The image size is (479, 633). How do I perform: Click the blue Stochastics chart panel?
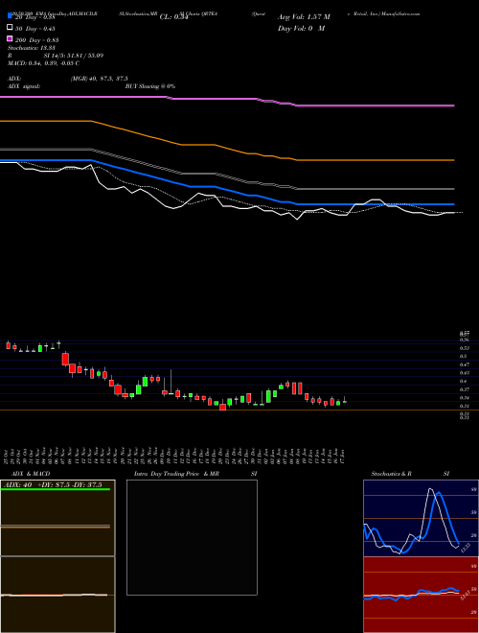(x=421, y=518)
